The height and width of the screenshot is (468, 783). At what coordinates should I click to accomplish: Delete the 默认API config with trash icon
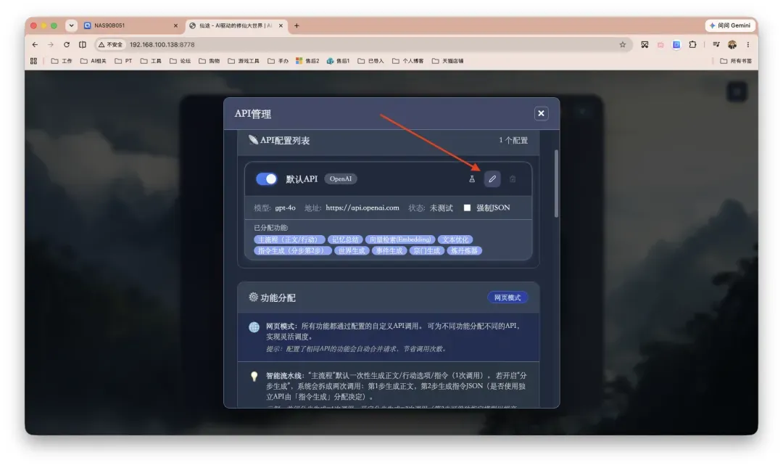(x=513, y=178)
